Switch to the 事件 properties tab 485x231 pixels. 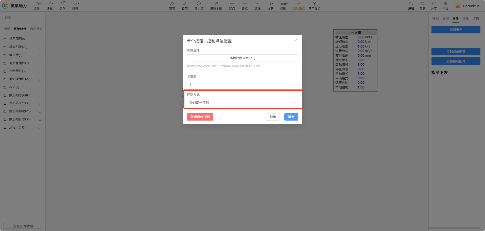click(456, 18)
